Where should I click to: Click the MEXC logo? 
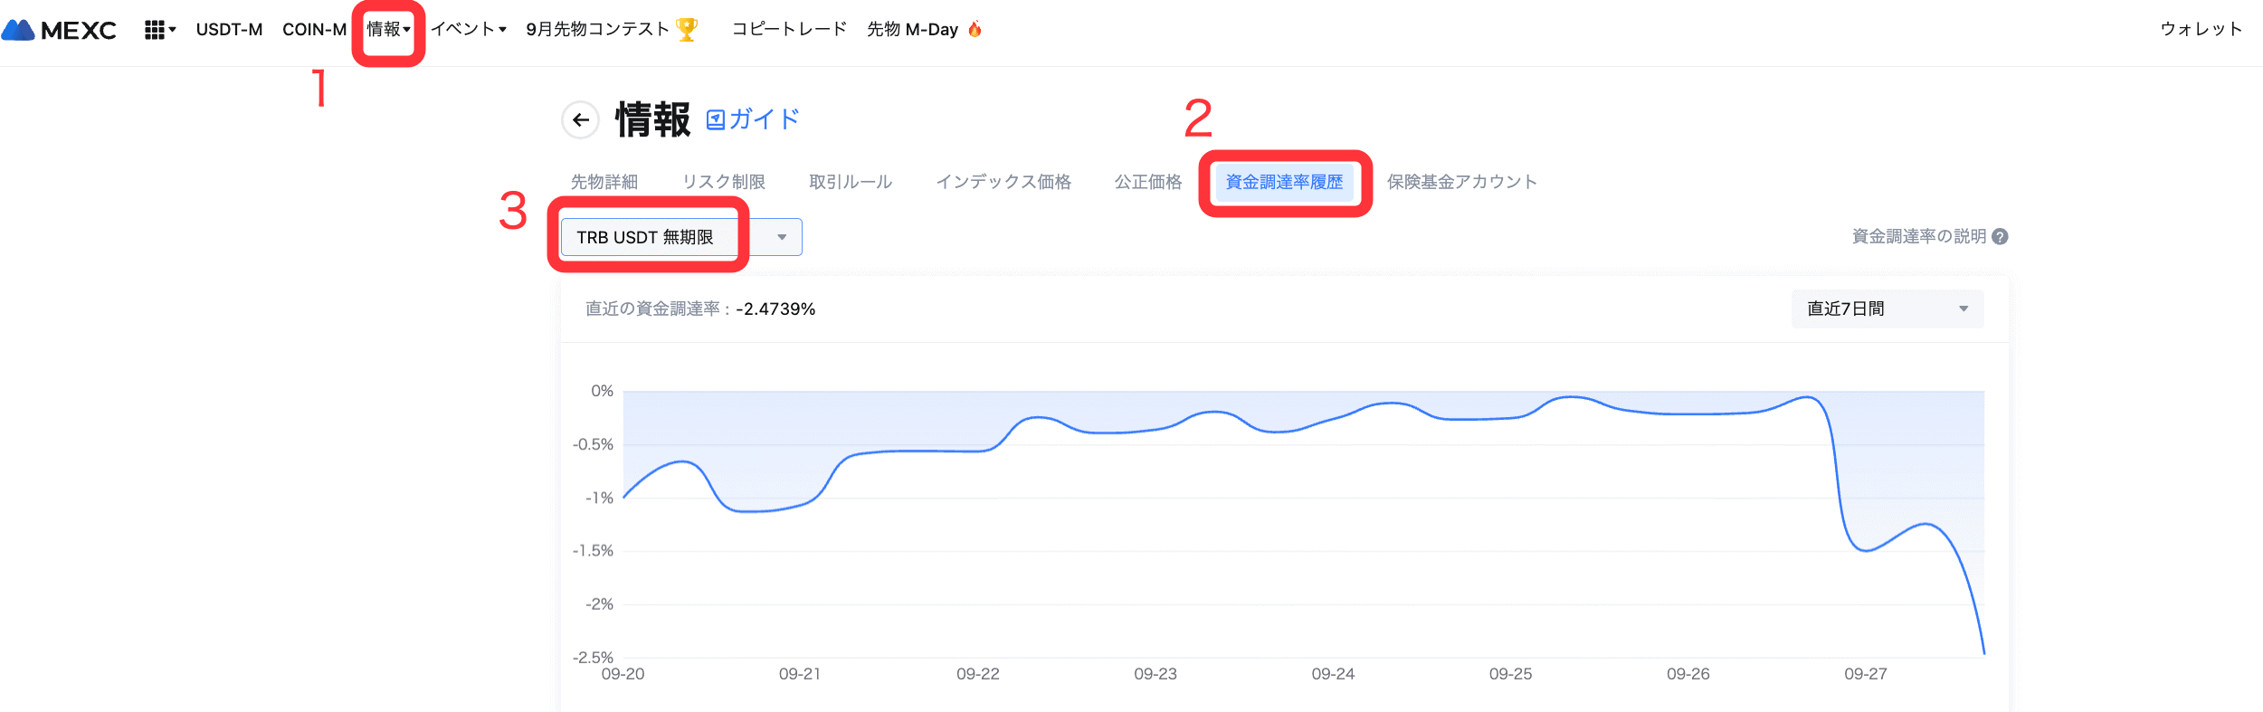point(60,30)
